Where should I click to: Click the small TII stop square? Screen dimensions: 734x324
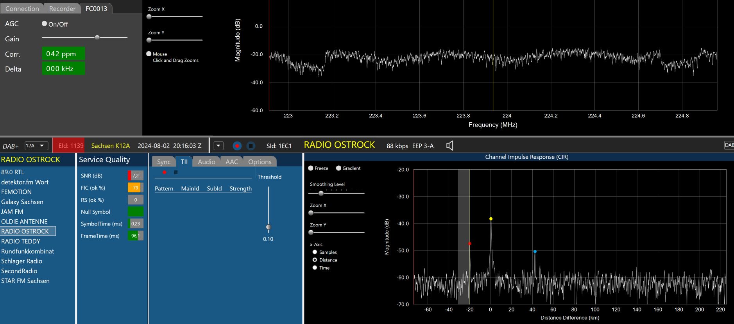(176, 172)
